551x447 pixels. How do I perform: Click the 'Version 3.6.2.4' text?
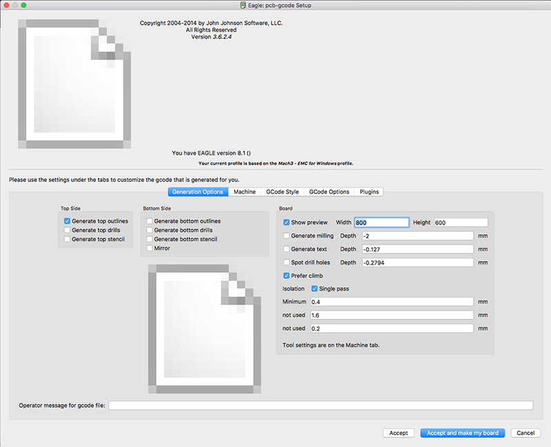(211, 37)
